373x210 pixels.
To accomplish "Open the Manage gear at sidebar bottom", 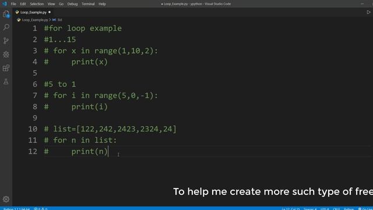I will [x=6, y=199].
